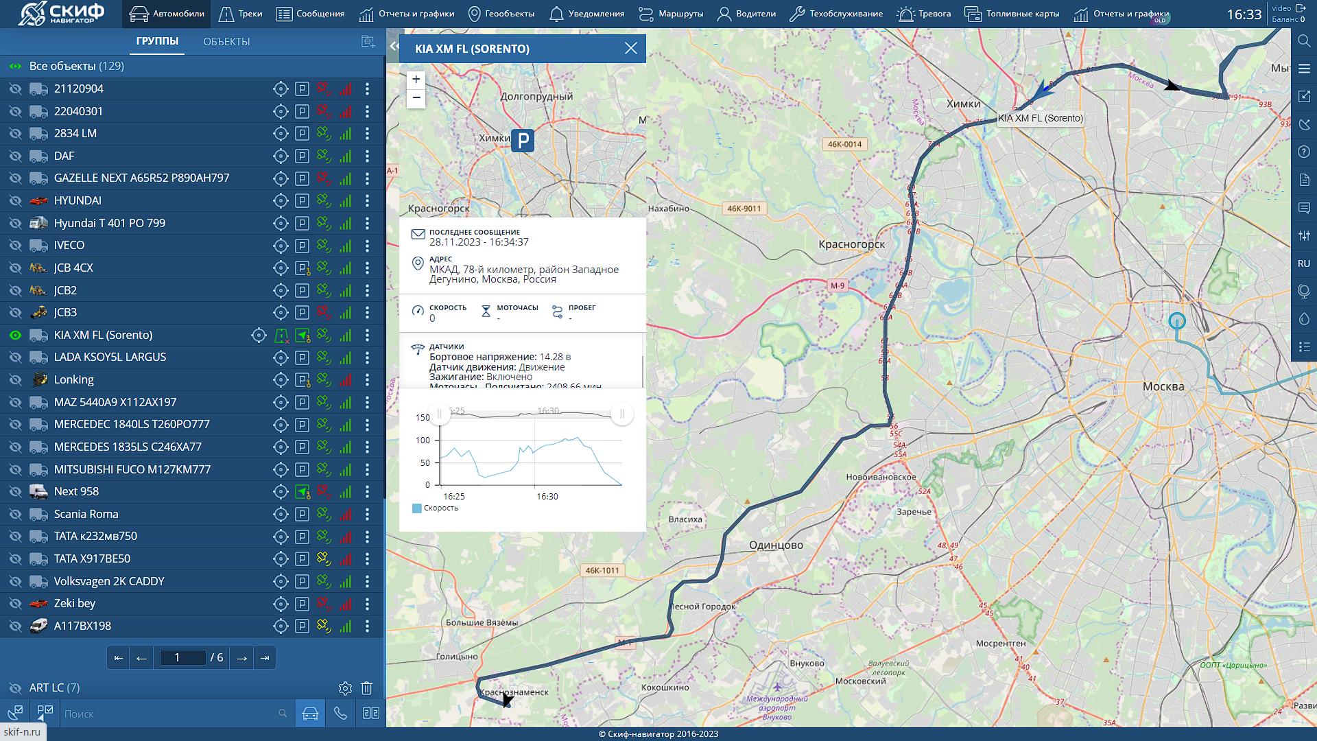Switch to the ОБЪЕКТЫ tab
The width and height of the screenshot is (1317, 741).
tap(226, 42)
